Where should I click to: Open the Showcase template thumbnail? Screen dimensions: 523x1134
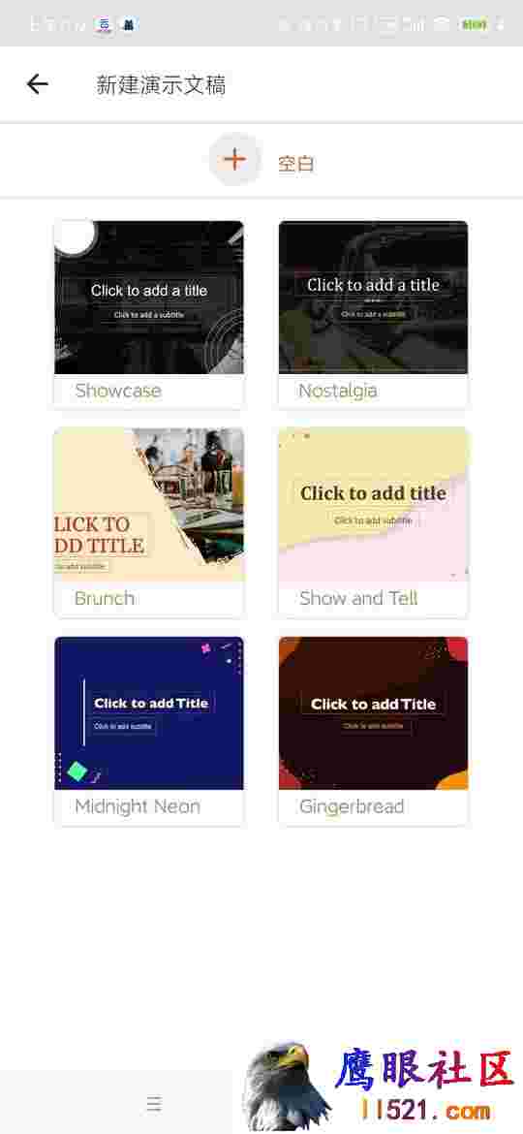click(149, 298)
